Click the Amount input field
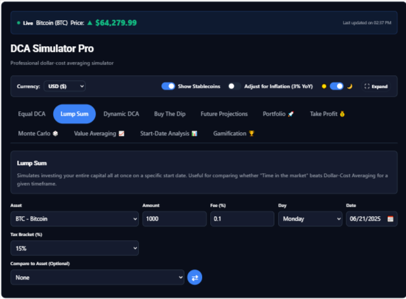Image resolution: width=406 pixels, height=299 pixels. pos(175,219)
